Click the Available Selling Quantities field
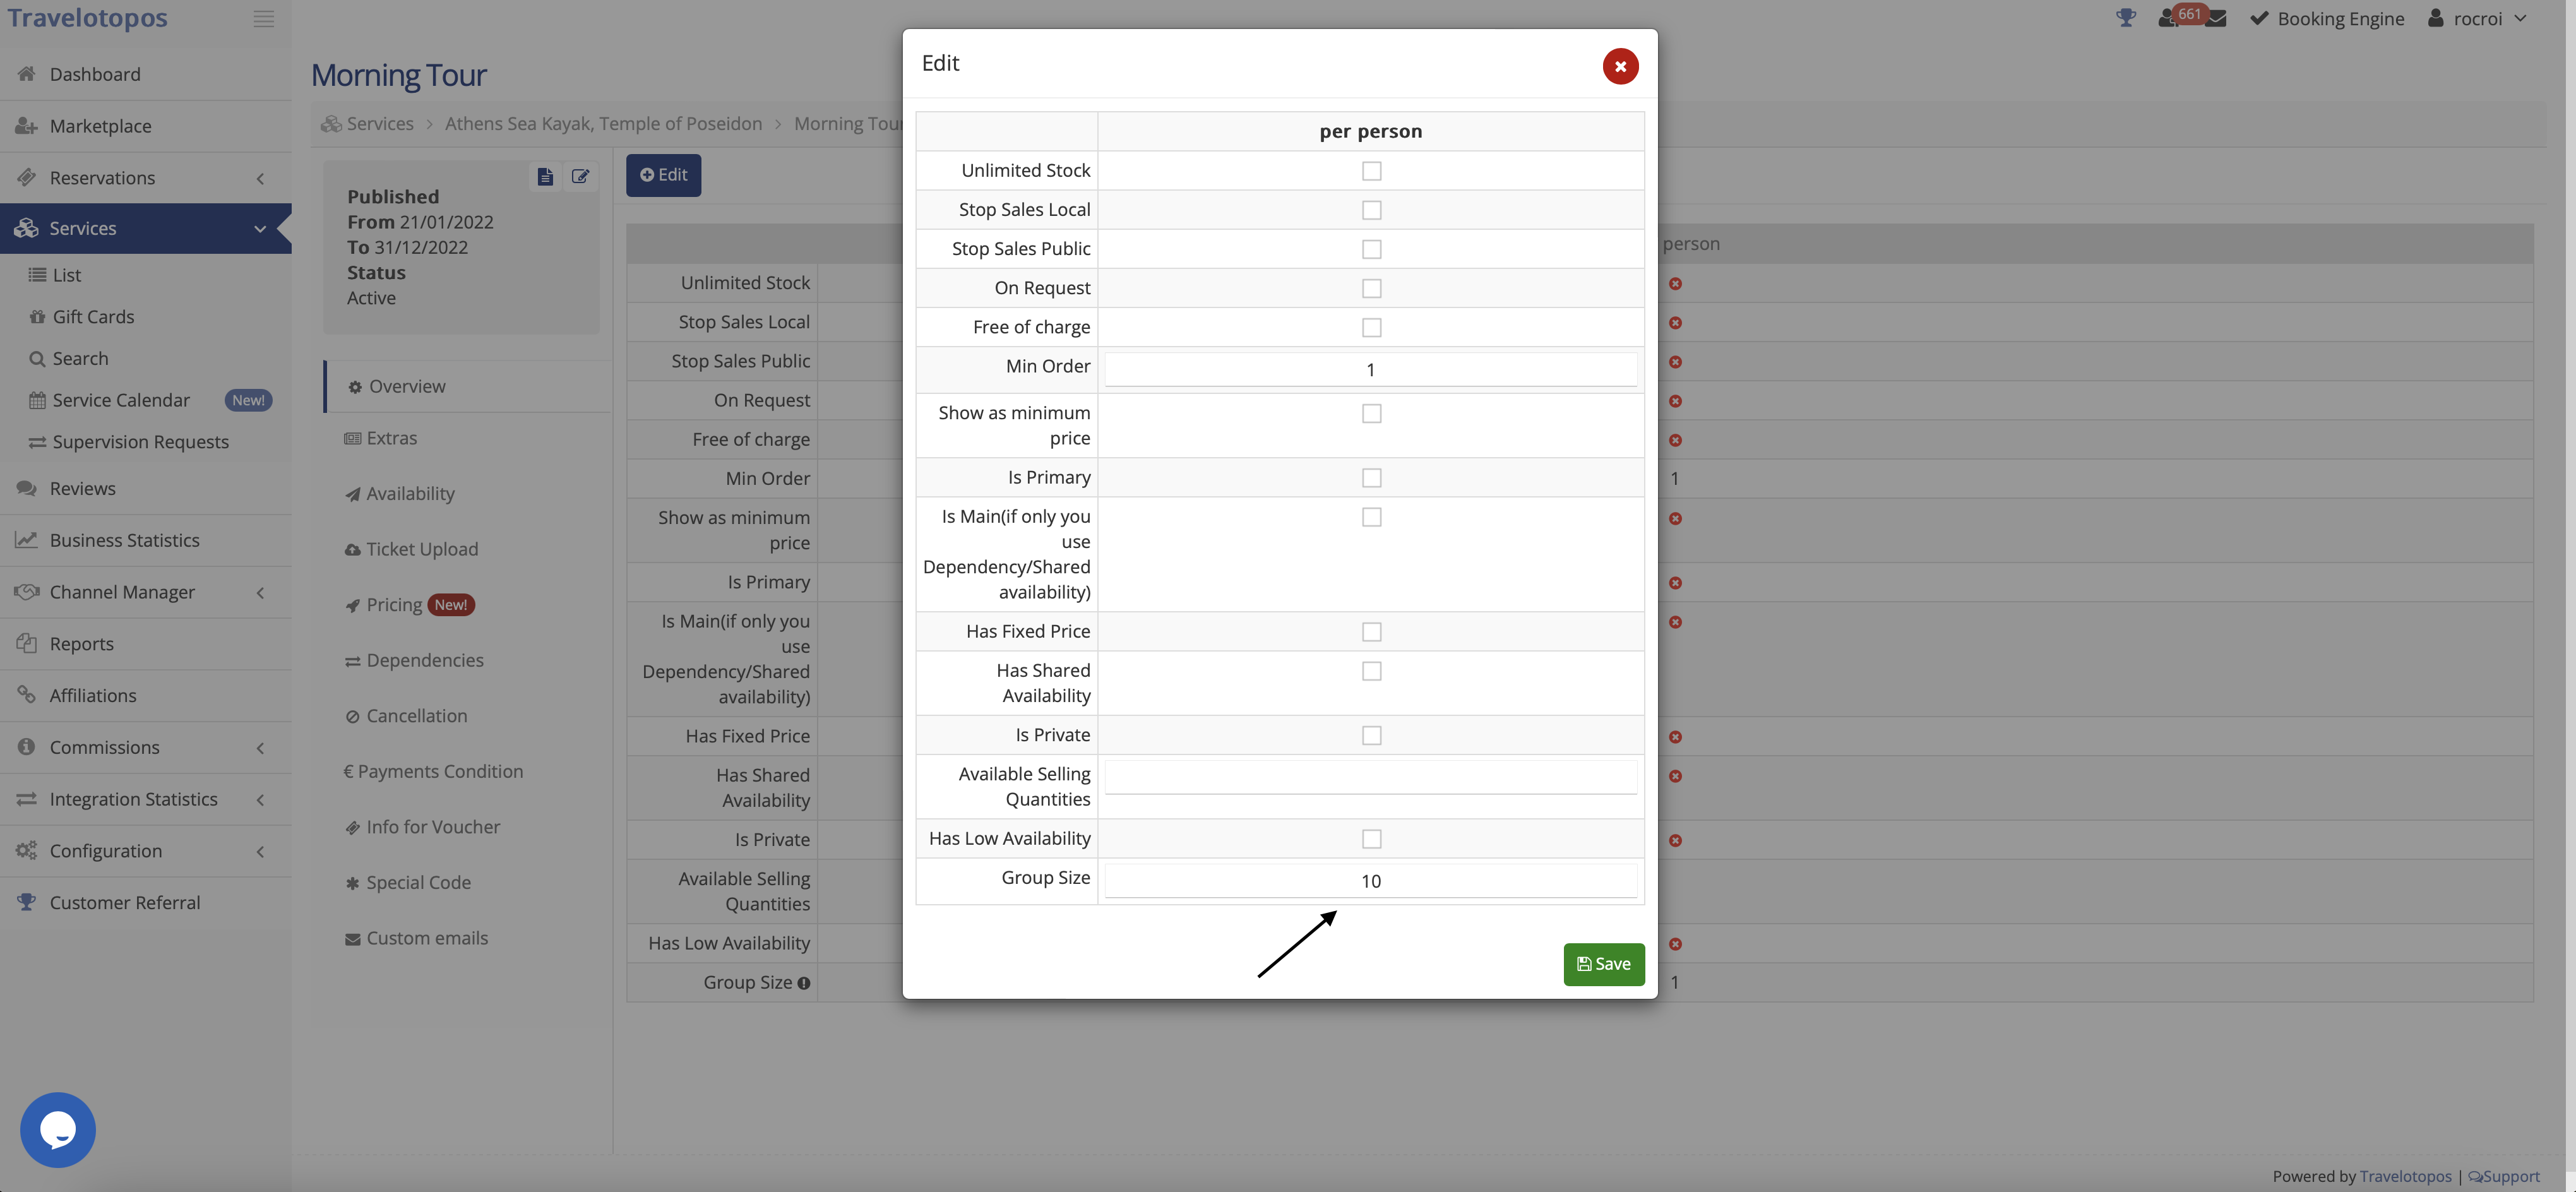 (x=1370, y=777)
